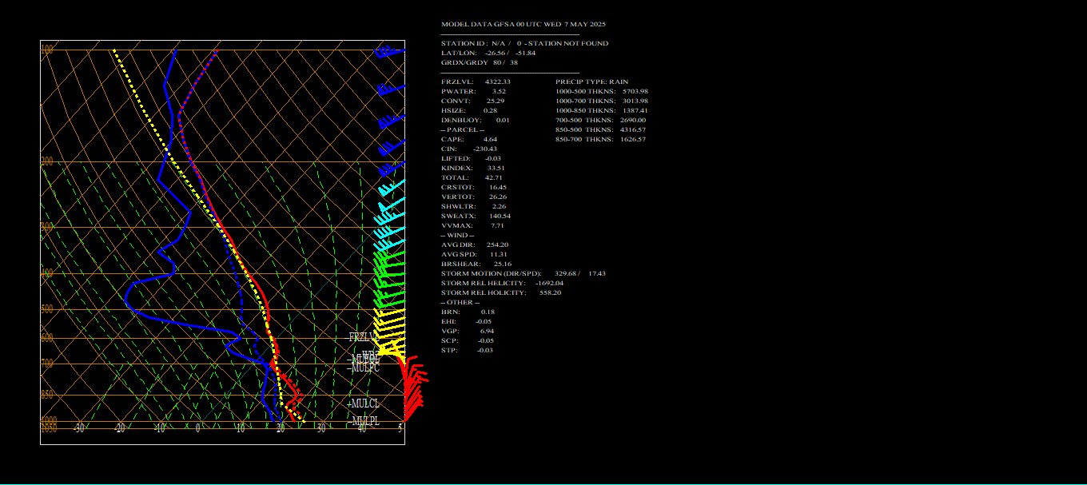
Task: Click the '-- PARCEL --' section heading
Action: point(463,129)
